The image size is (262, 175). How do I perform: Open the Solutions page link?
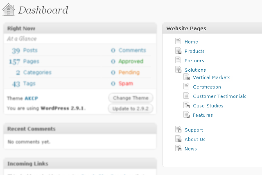pyautogui.click(x=195, y=70)
